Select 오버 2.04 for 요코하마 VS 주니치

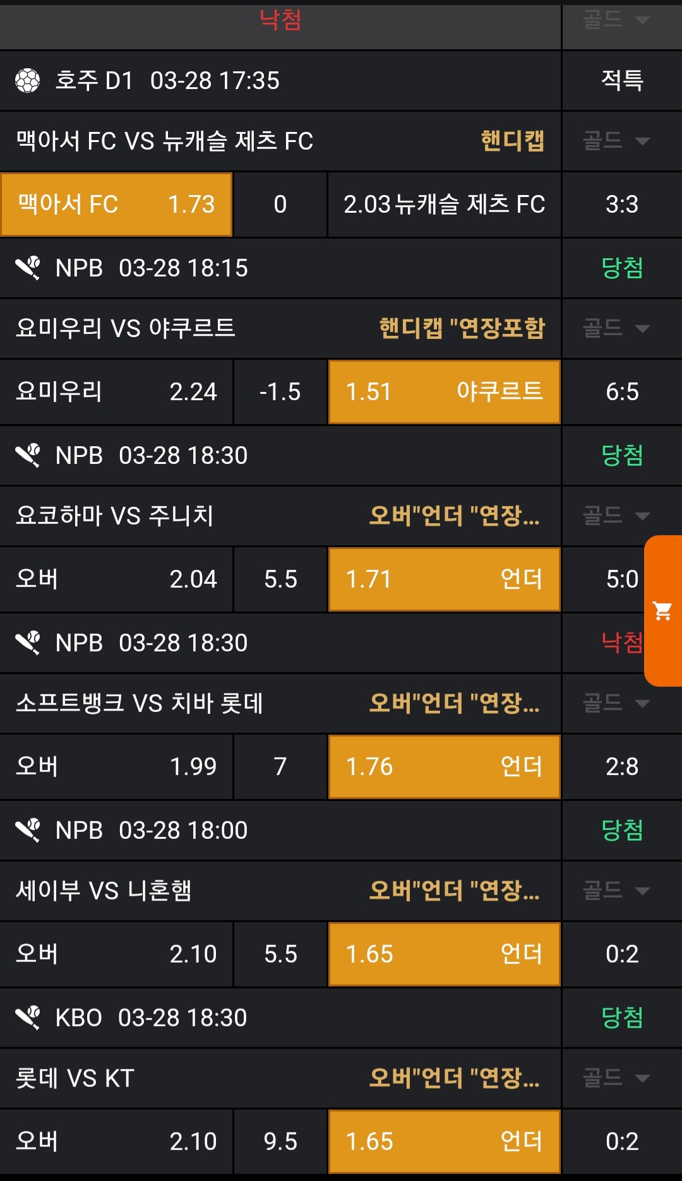point(117,579)
